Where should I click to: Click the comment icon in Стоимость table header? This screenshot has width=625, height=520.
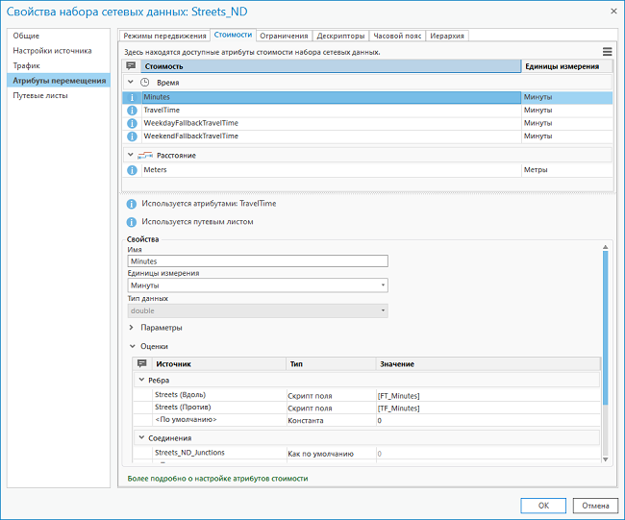(x=132, y=66)
